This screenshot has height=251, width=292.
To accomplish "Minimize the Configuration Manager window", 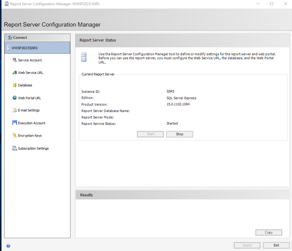I will (258, 4).
